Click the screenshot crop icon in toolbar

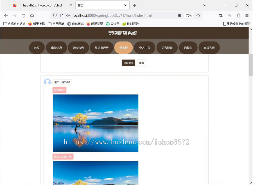[221, 15]
